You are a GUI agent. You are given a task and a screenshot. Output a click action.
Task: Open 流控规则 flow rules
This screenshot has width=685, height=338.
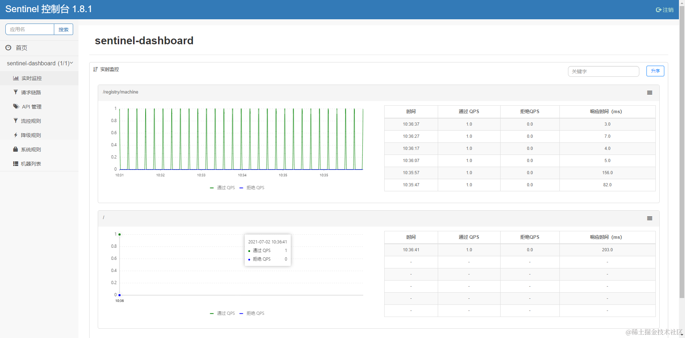(31, 121)
